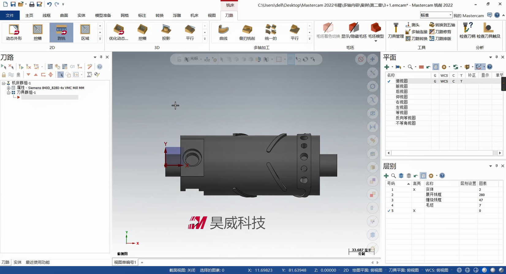This screenshot has width=506, height=274.
Task: Select the 等视图 plane row
Action: point(402,113)
